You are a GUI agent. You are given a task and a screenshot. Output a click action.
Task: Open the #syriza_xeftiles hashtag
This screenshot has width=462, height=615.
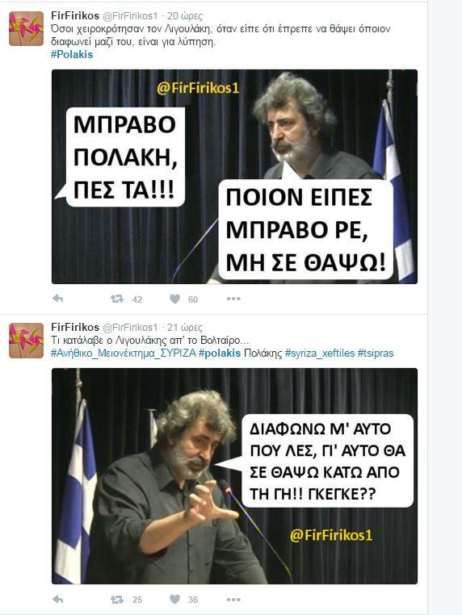point(320,353)
